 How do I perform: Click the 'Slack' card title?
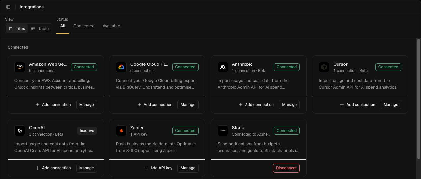click(238, 128)
